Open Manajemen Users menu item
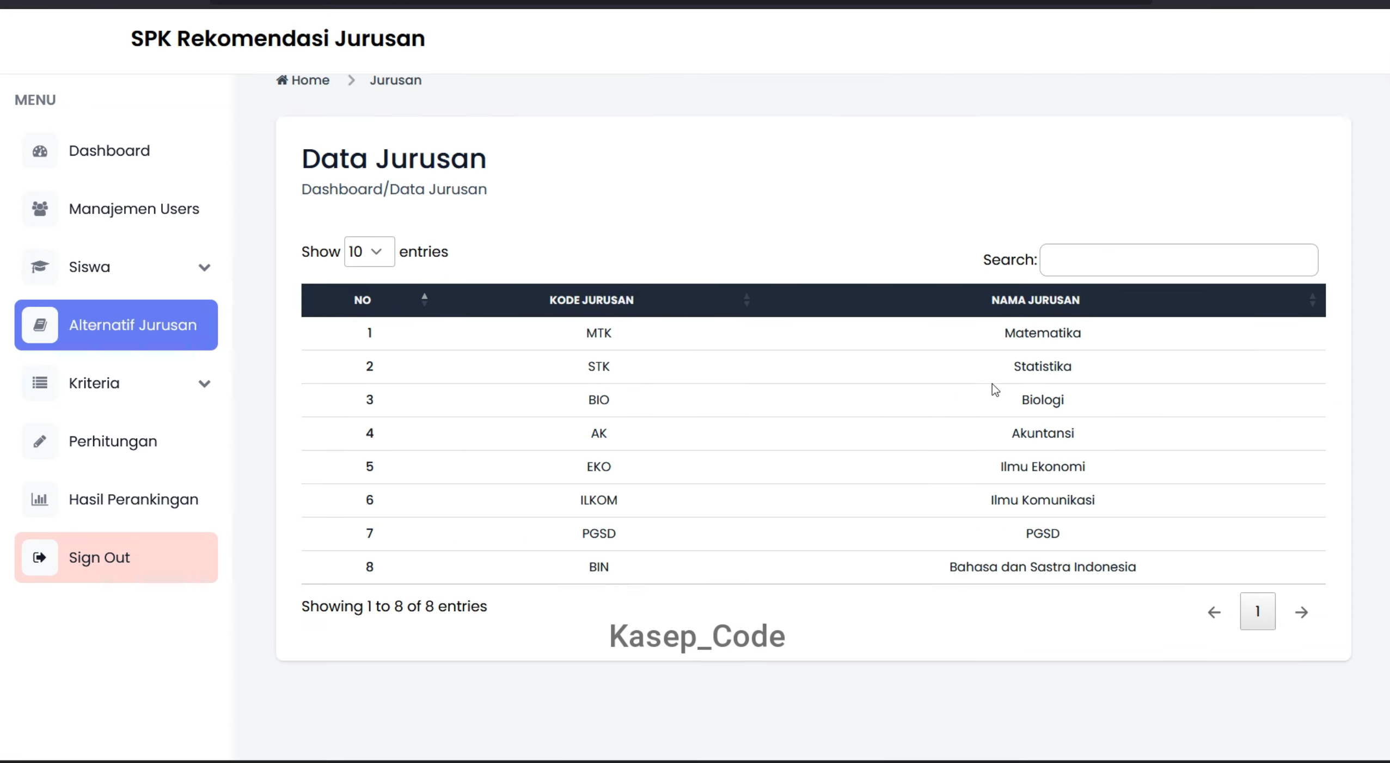Image resolution: width=1390 pixels, height=763 pixels. point(116,209)
